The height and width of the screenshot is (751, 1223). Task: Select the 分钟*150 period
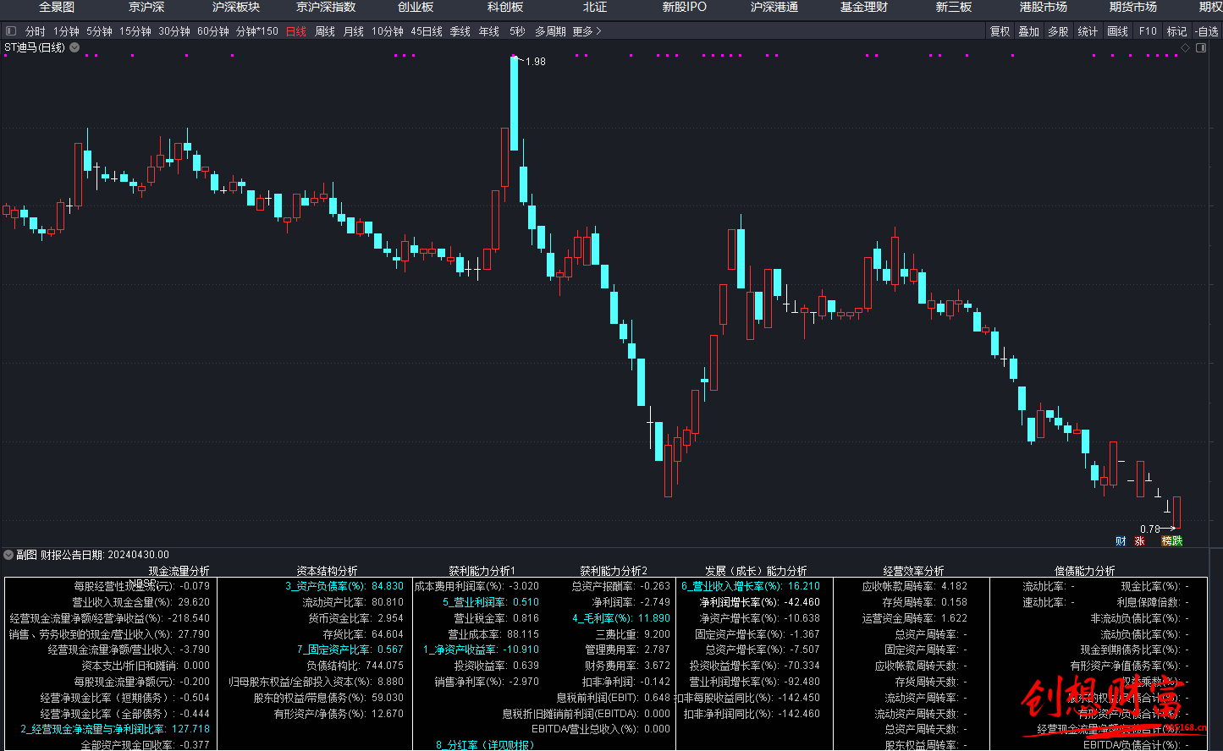pyautogui.click(x=257, y=31)
